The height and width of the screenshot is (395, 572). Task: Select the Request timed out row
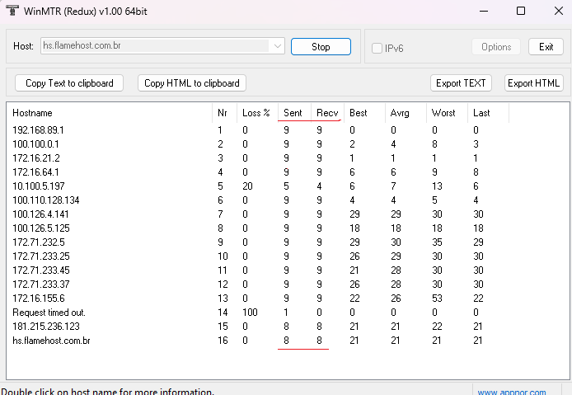pyautogui.click(x=49, y=313)
